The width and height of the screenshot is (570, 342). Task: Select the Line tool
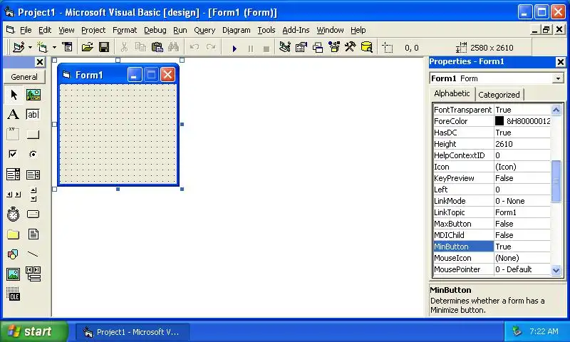[x=33, y=254]
